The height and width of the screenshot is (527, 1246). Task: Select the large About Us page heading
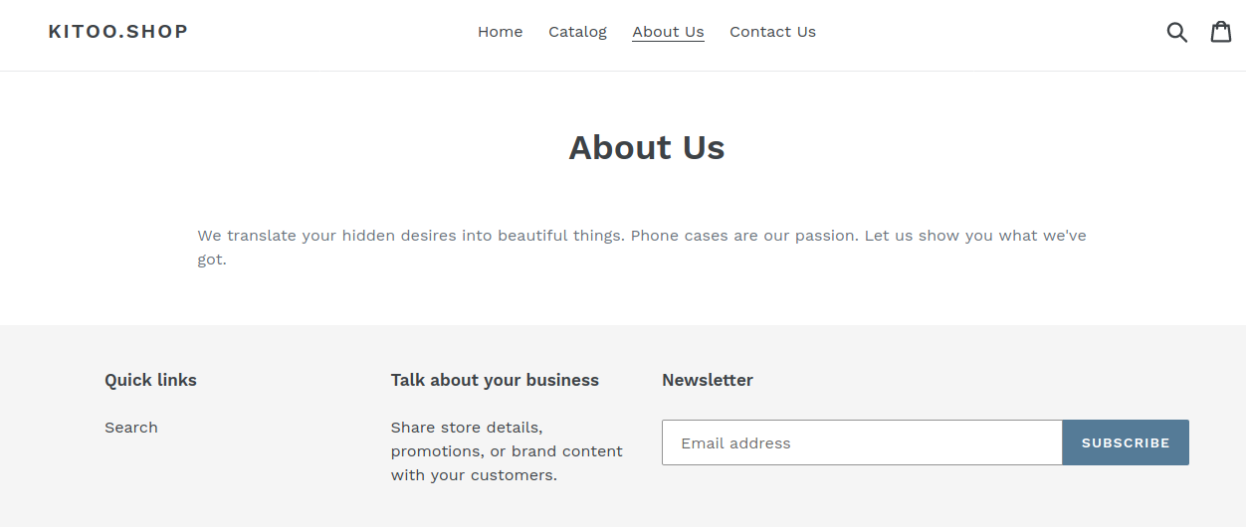pyautogui.click(x=647, y=147)
